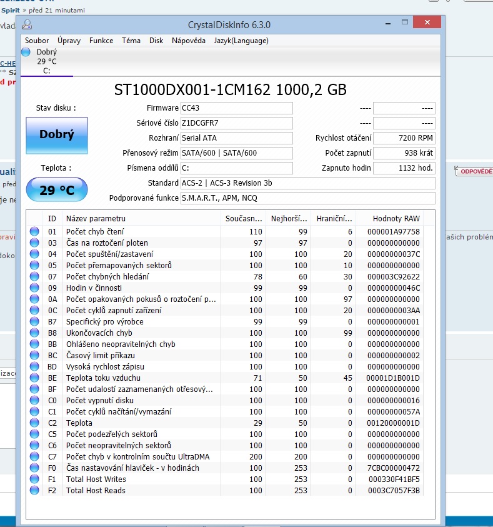This screenshot has height=527, width=493.
Task: Select raw value 000001A97758
Action: point(394,231)
